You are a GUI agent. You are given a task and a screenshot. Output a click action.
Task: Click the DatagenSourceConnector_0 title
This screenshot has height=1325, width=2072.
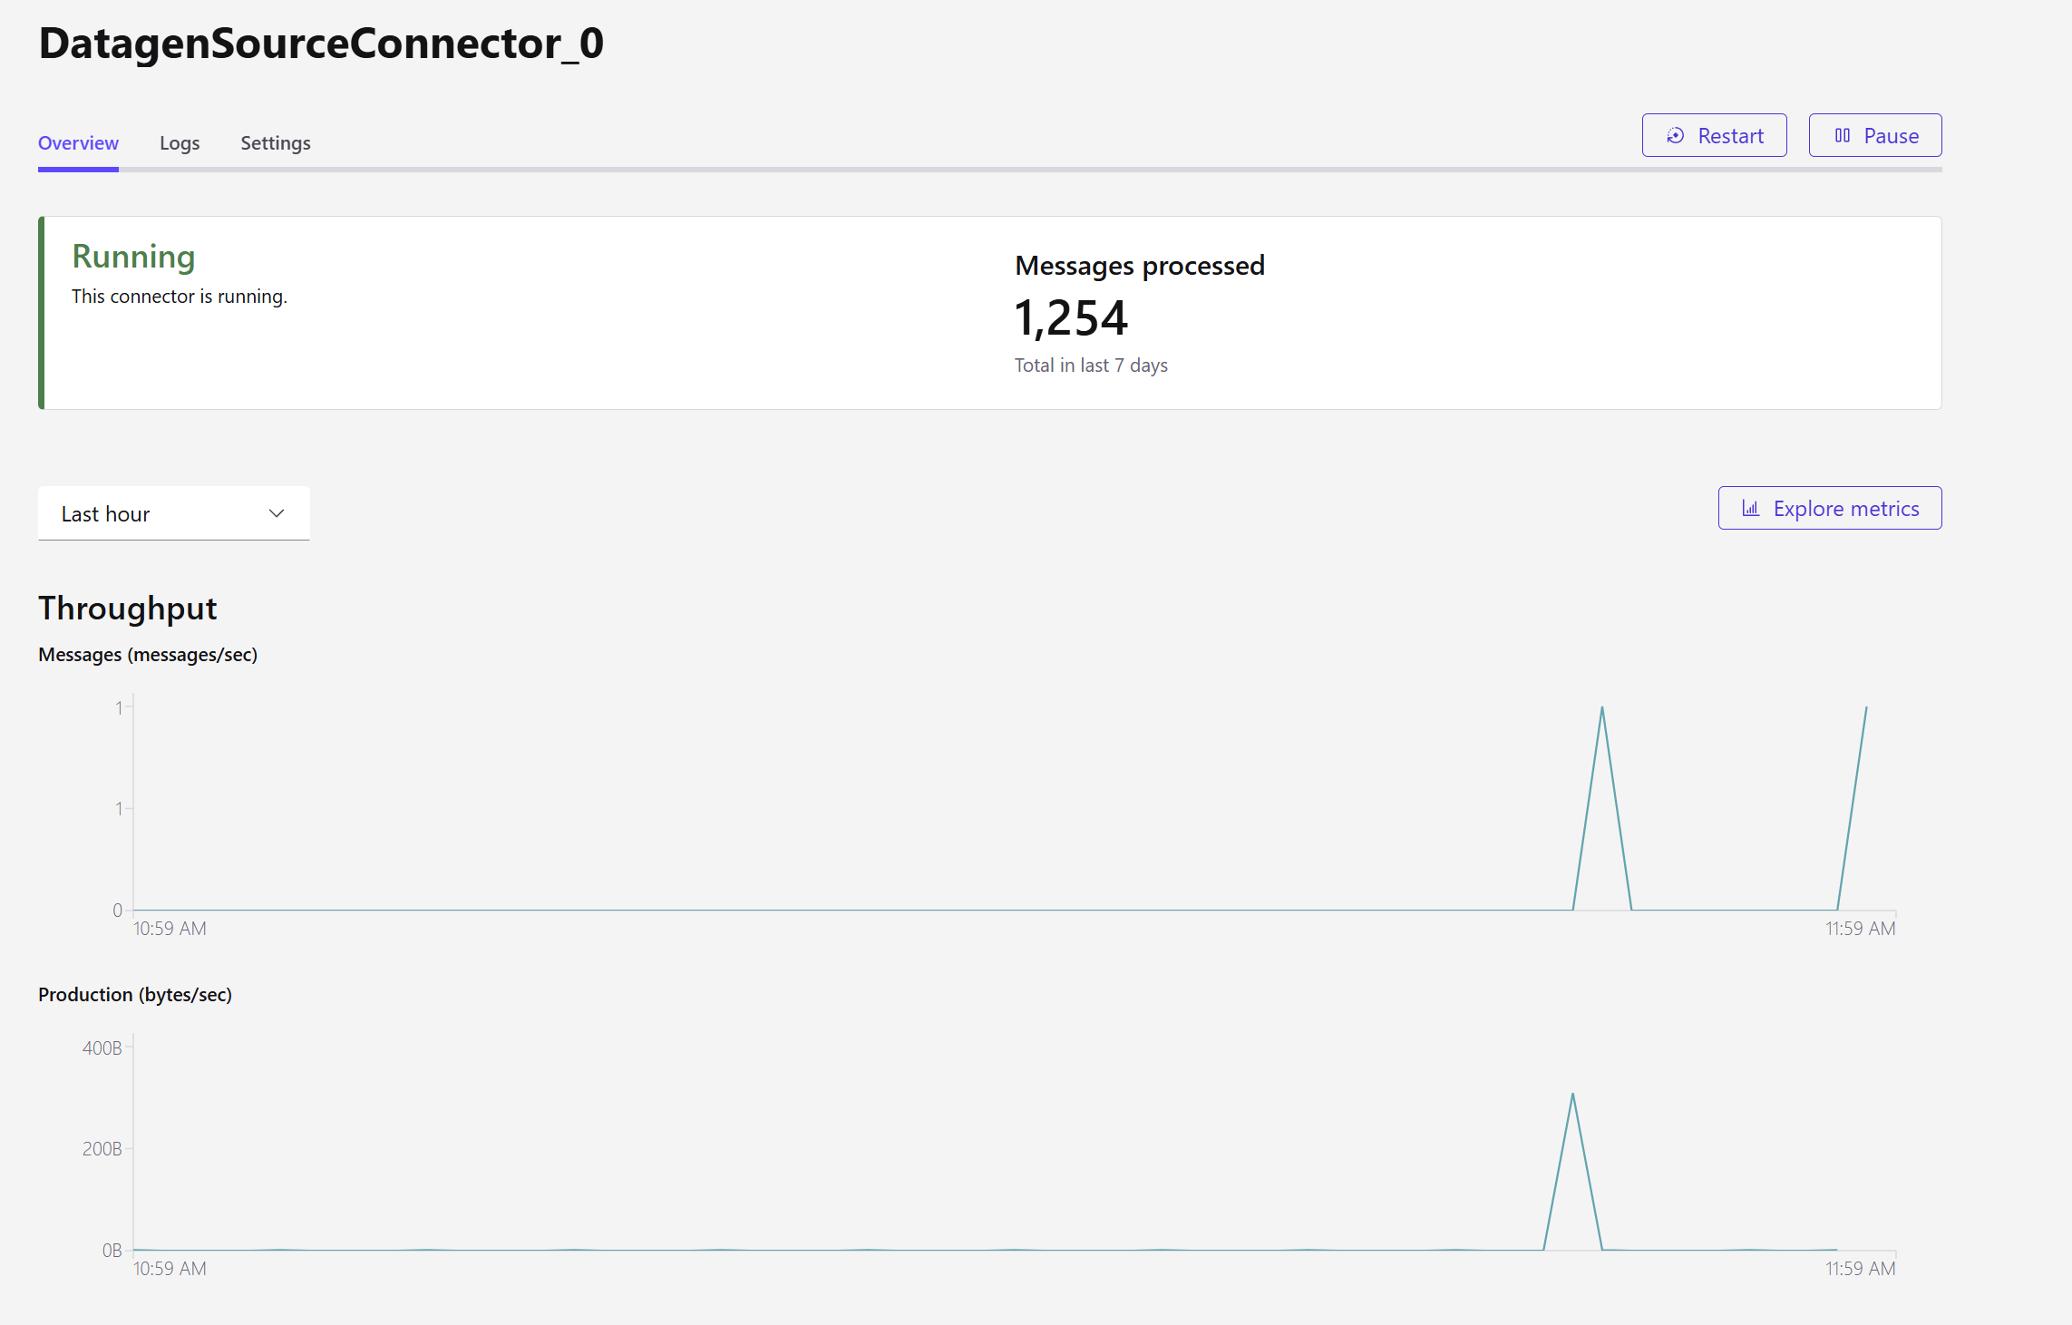[x=321, y=44]
